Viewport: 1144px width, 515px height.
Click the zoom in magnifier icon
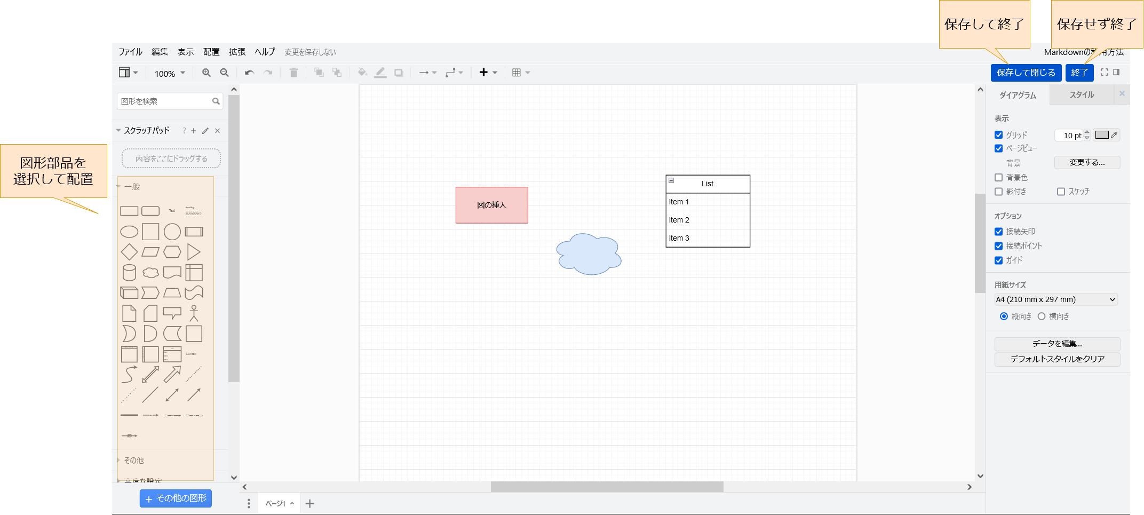point(206,73)
